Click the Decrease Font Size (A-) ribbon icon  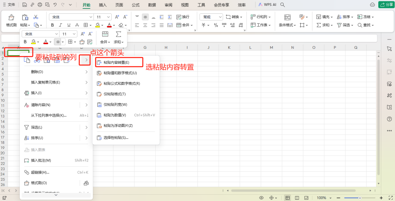[125, 17]
